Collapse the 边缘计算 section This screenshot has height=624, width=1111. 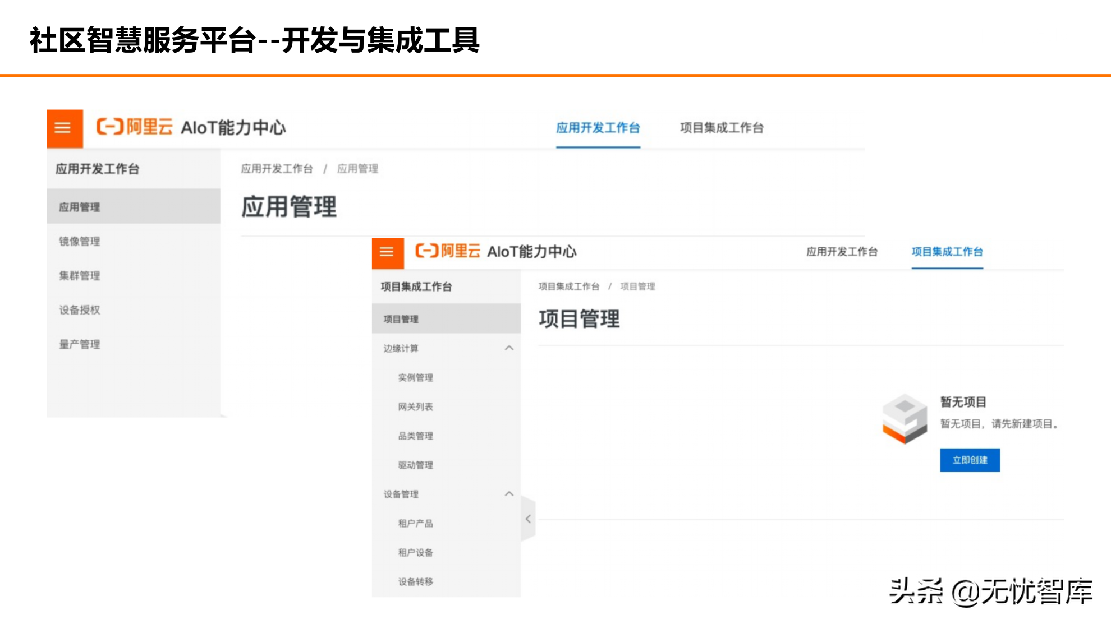coord(509,348)
